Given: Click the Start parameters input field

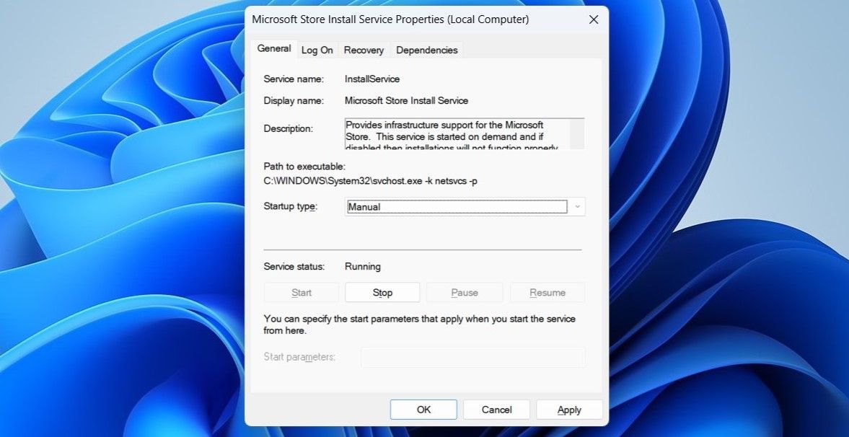Looking at the screenshot, I should pyautogui.click(x=474, y=357).
